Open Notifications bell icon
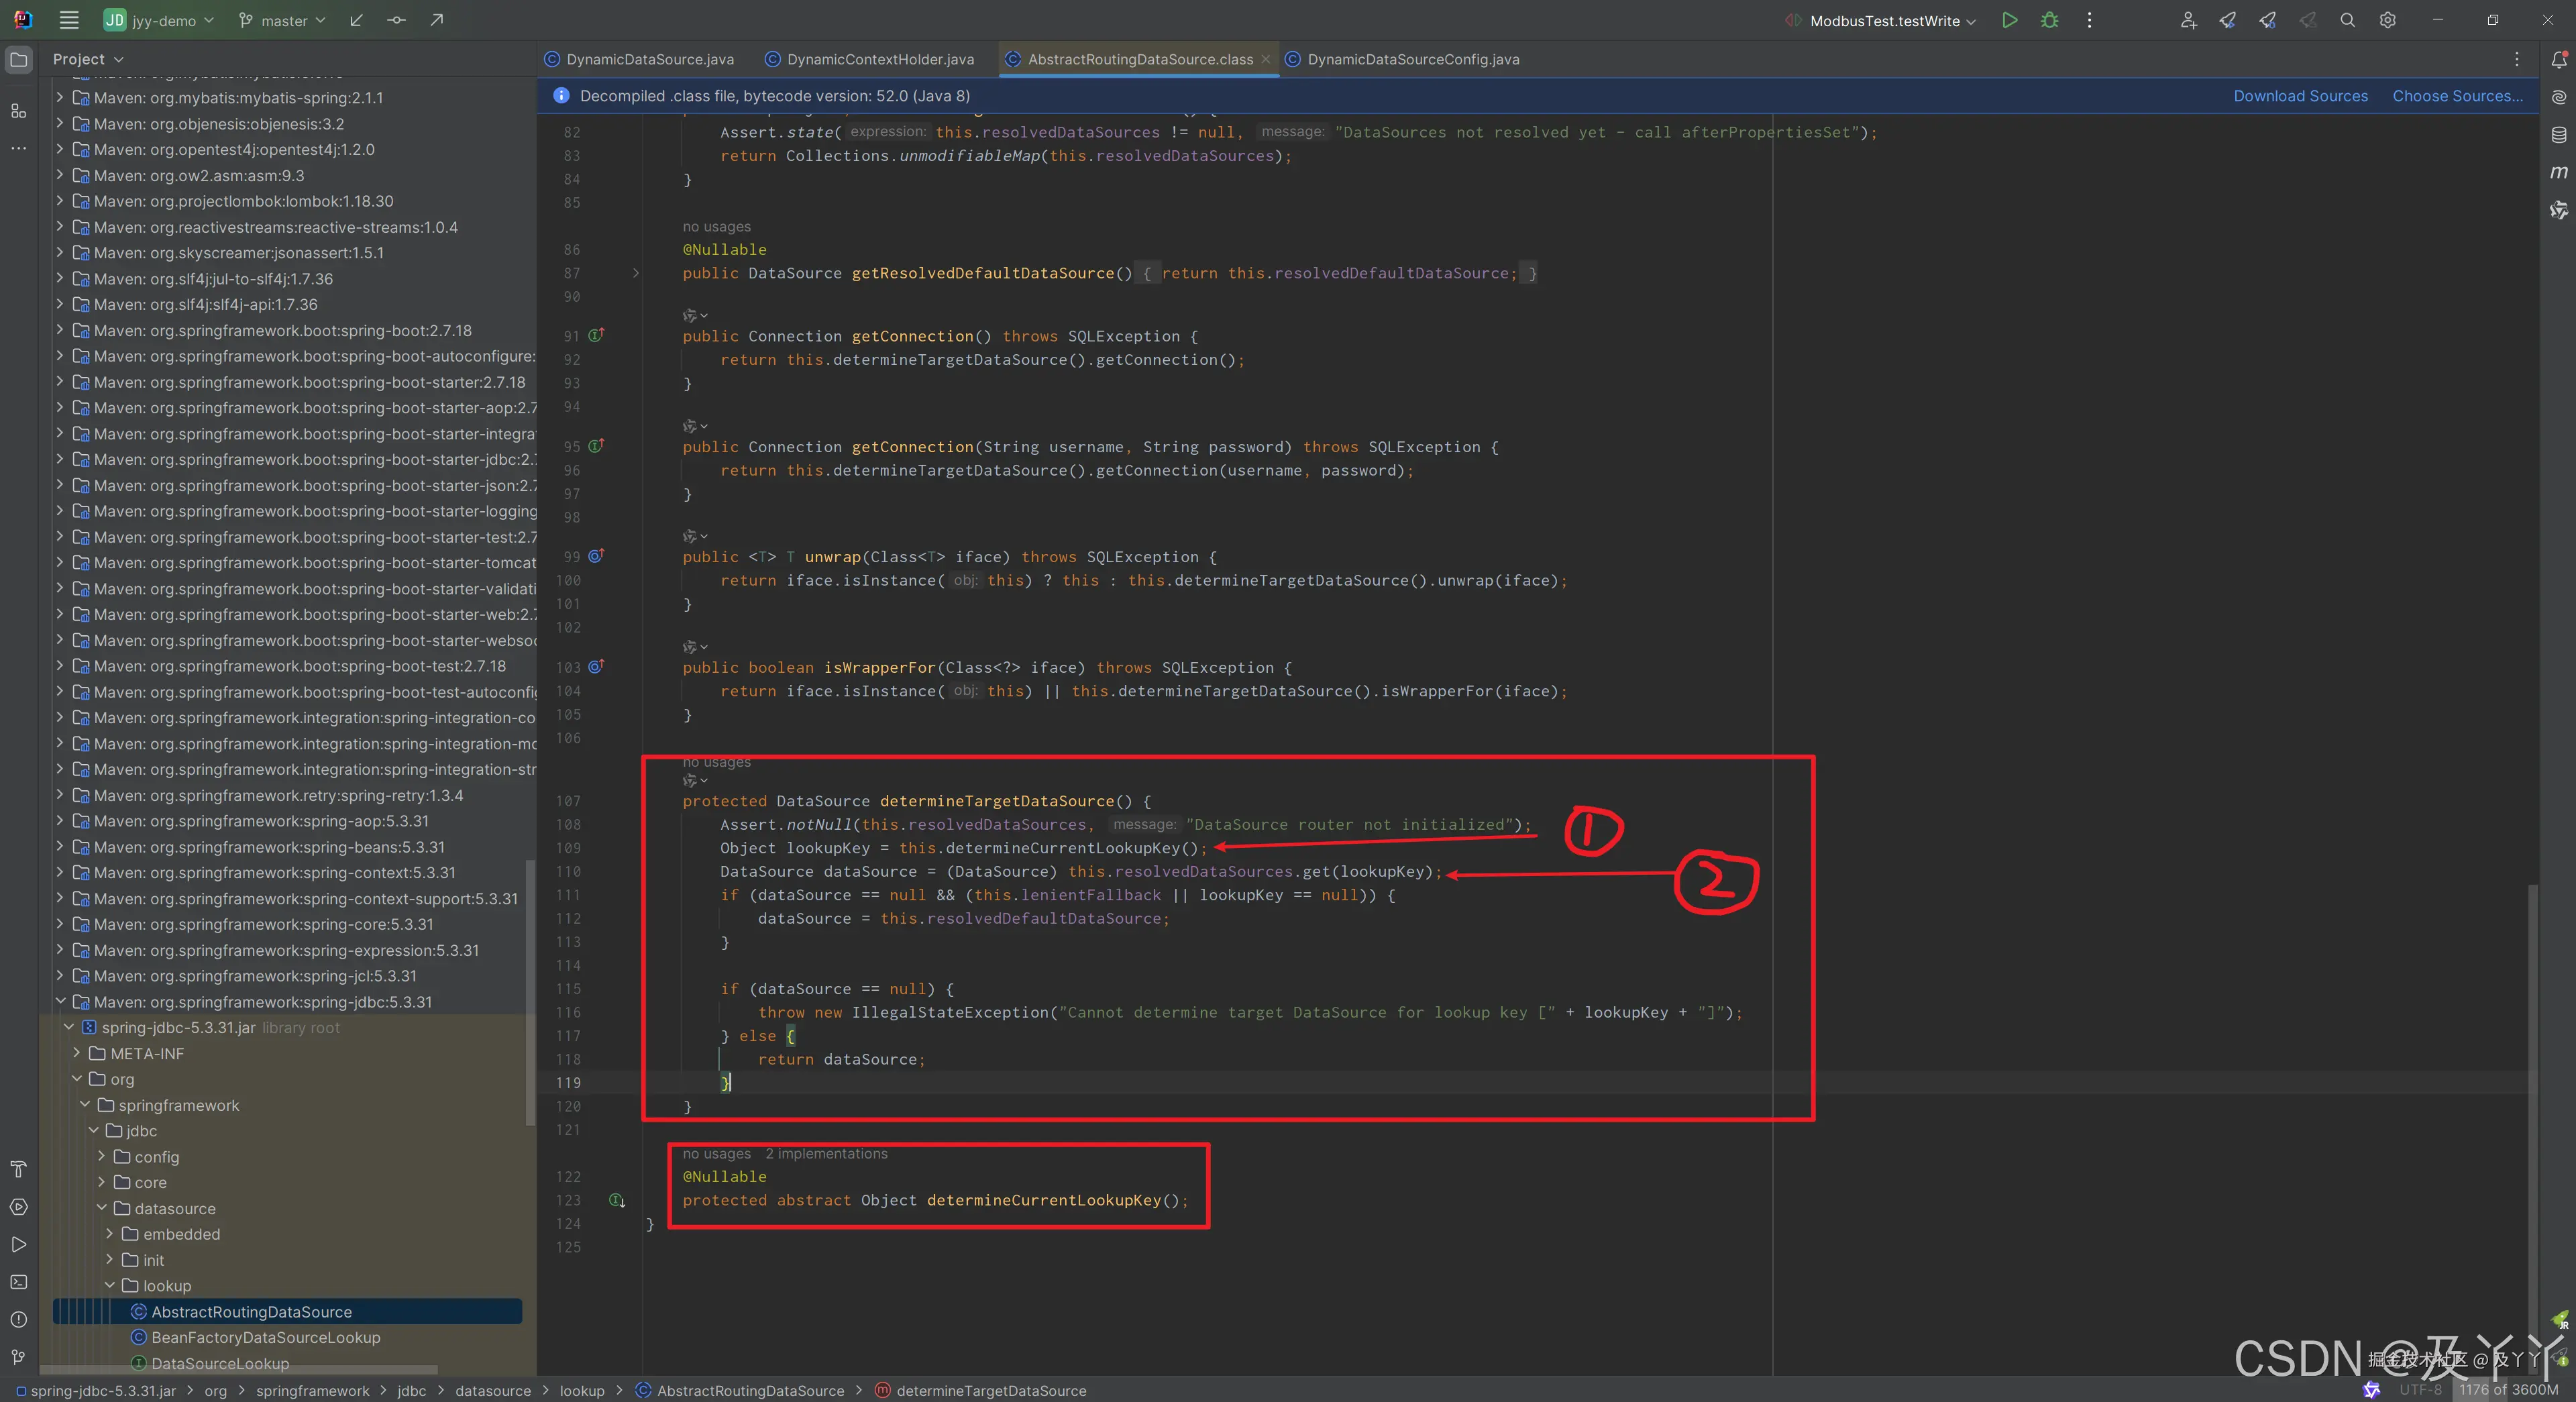 tap(2558, 59)
